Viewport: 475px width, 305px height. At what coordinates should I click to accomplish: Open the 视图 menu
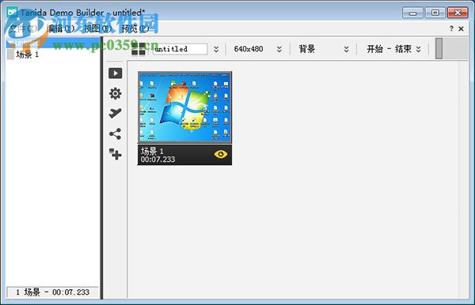97,28
